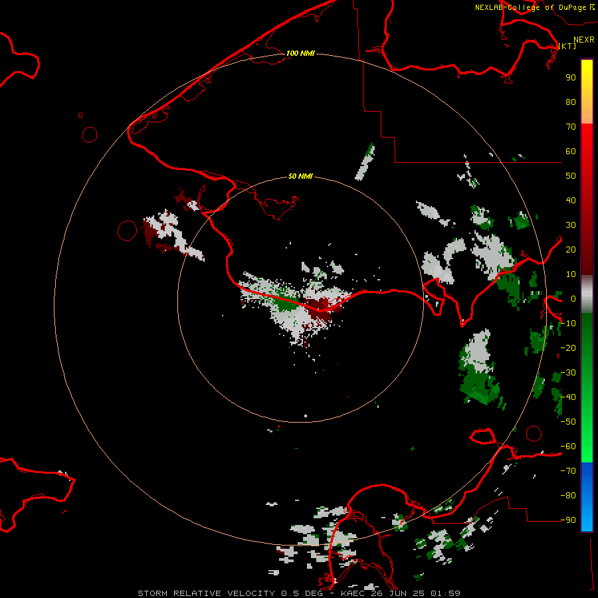Viewport: 598px width, 598px height.
Task: Click the -70 knot scale label
Action: 568,471
